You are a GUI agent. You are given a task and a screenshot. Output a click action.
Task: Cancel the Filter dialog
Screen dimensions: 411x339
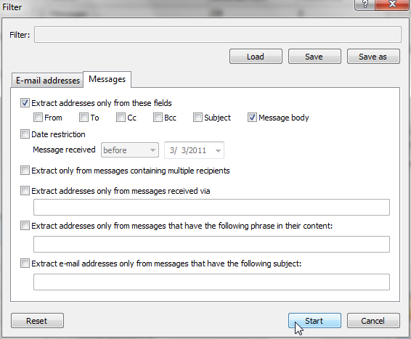click(x=373, y=320)
